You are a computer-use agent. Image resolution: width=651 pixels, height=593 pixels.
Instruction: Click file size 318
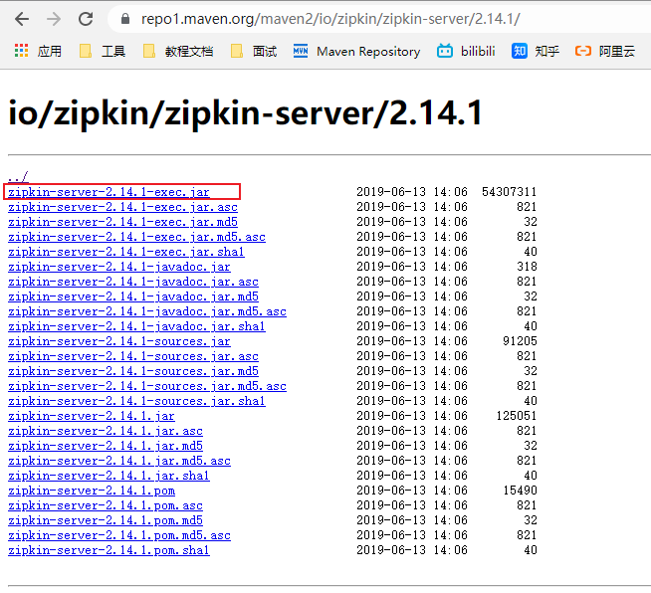(527, 267)
